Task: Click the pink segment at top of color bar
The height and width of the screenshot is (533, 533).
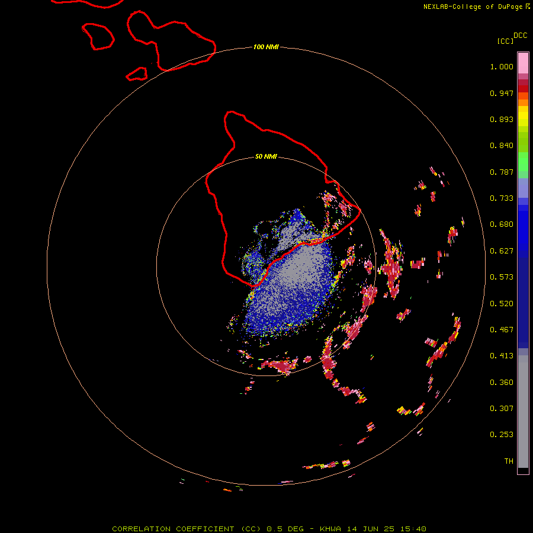Action: pyautogui.click(x=523, y=63)
